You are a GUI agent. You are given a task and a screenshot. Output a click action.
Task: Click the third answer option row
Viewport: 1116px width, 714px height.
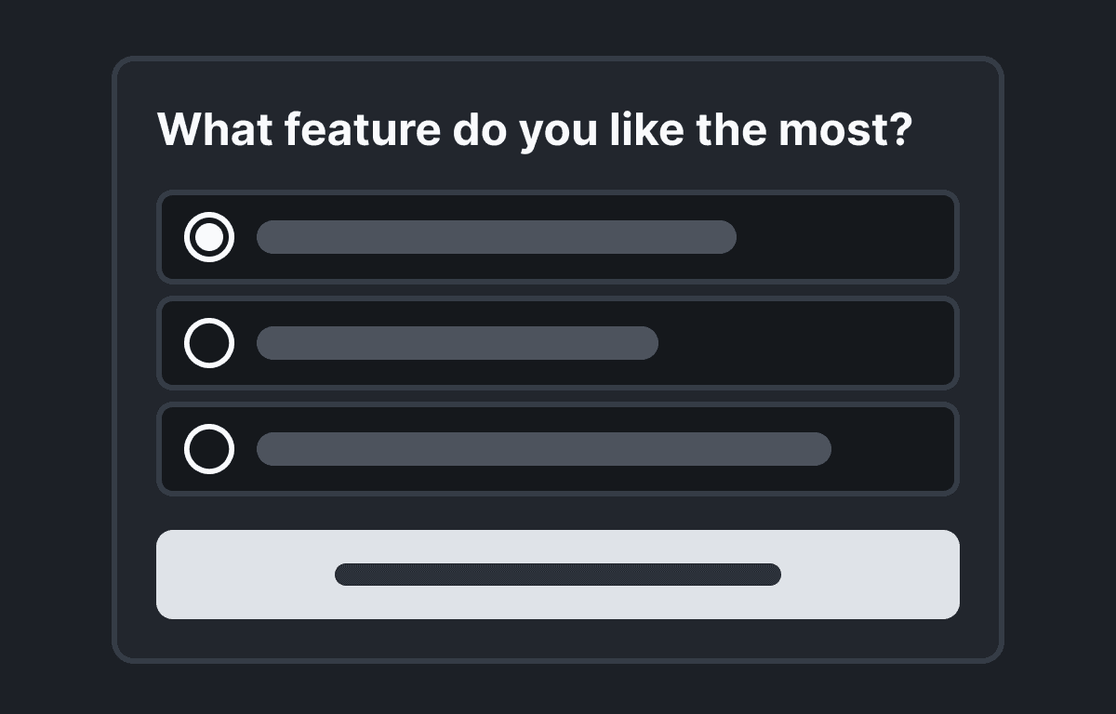pyautogui.click(x=558, y=449)
